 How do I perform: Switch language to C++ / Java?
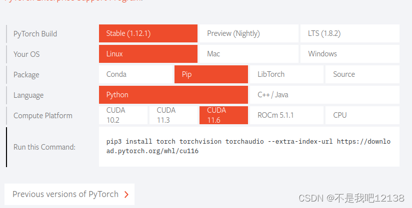click(x=324, y=95)
